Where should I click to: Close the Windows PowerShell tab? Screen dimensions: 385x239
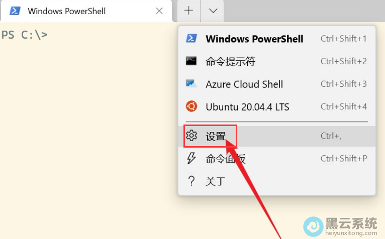[x=159, y=11]
